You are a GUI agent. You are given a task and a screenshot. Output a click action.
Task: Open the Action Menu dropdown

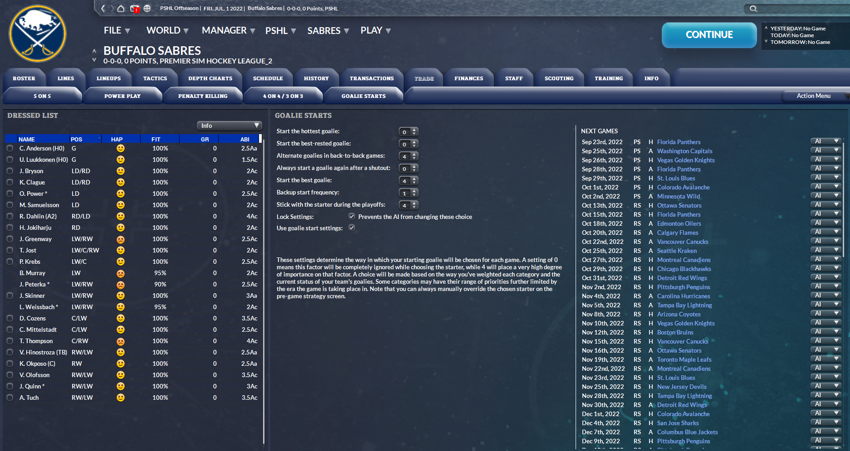click(816, 96)
